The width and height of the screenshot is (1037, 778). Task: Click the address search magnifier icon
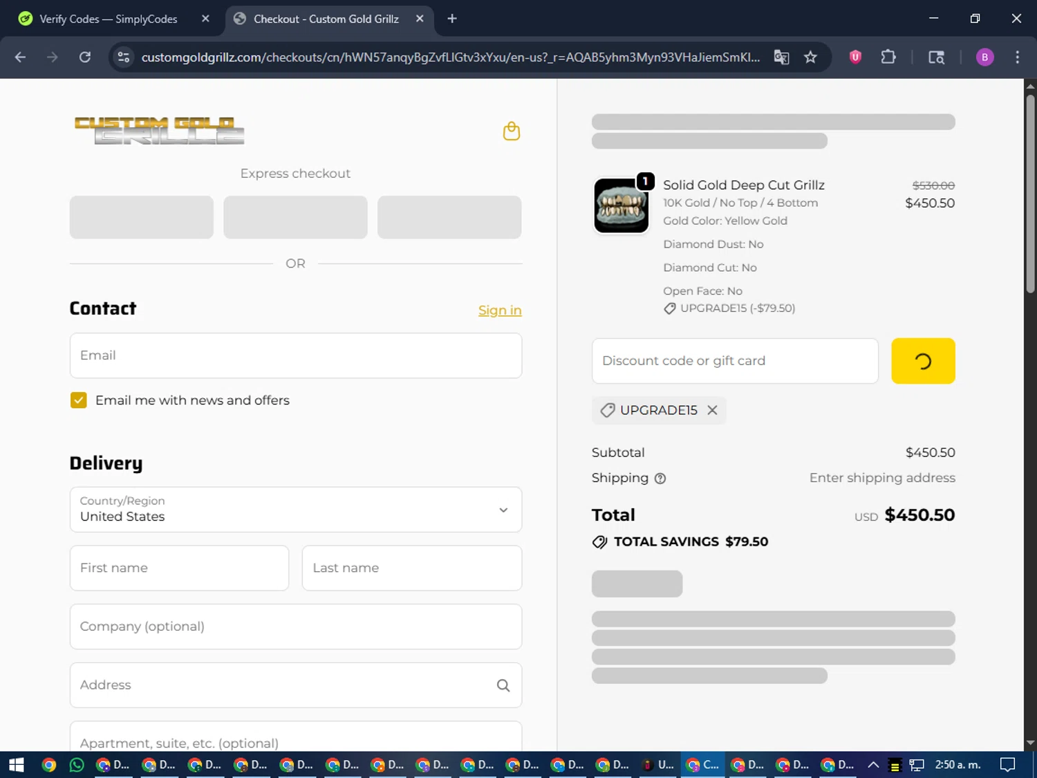(x=503, y=685)
